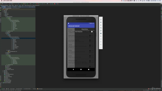Viewport: 162px width, 91px height.
Task: Open the Terminal tool window
Action: pos(34,89)
